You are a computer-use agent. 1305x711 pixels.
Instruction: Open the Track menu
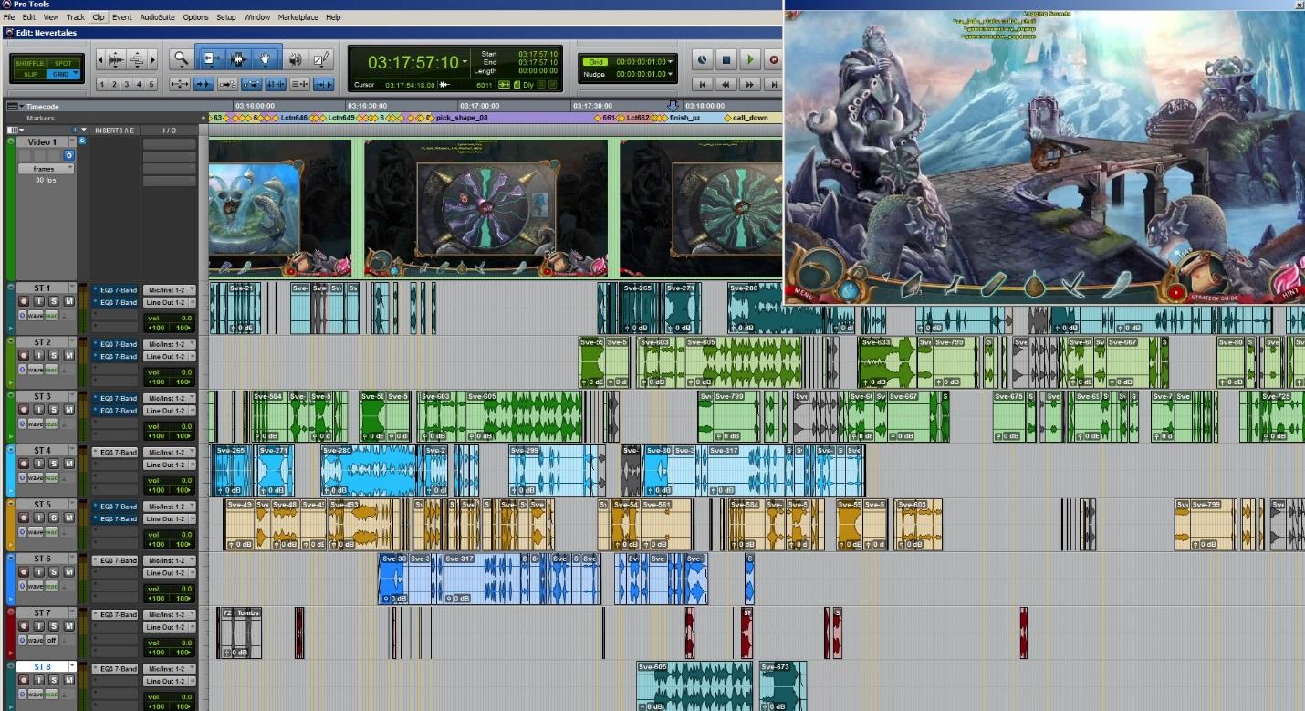(75, 17)
